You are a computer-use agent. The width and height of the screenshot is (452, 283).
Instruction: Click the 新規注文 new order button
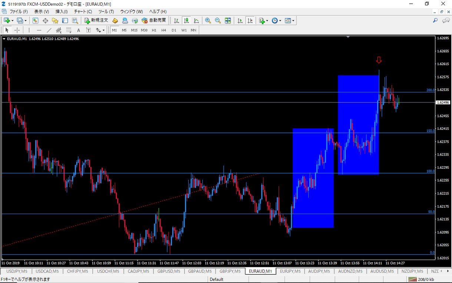point(96,21)
